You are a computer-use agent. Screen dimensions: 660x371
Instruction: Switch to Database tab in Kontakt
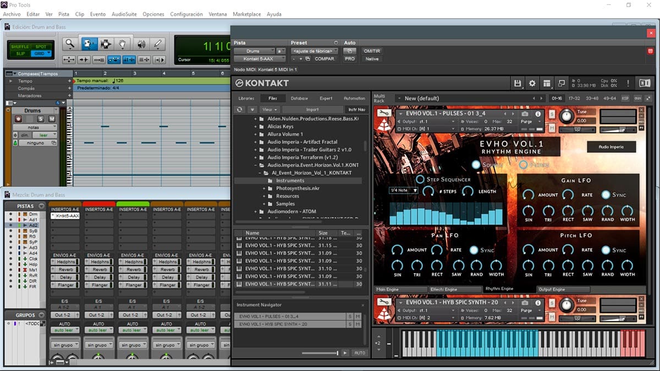point(299,98)
